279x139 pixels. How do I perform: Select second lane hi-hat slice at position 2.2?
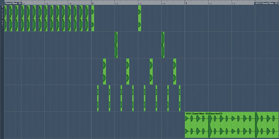pos(116,45)
